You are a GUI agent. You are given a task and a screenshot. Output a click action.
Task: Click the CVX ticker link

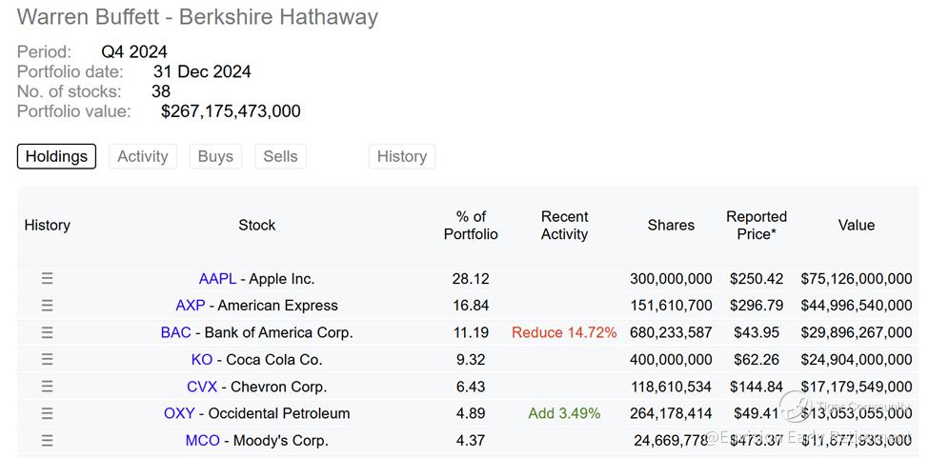tap(203, 387)
